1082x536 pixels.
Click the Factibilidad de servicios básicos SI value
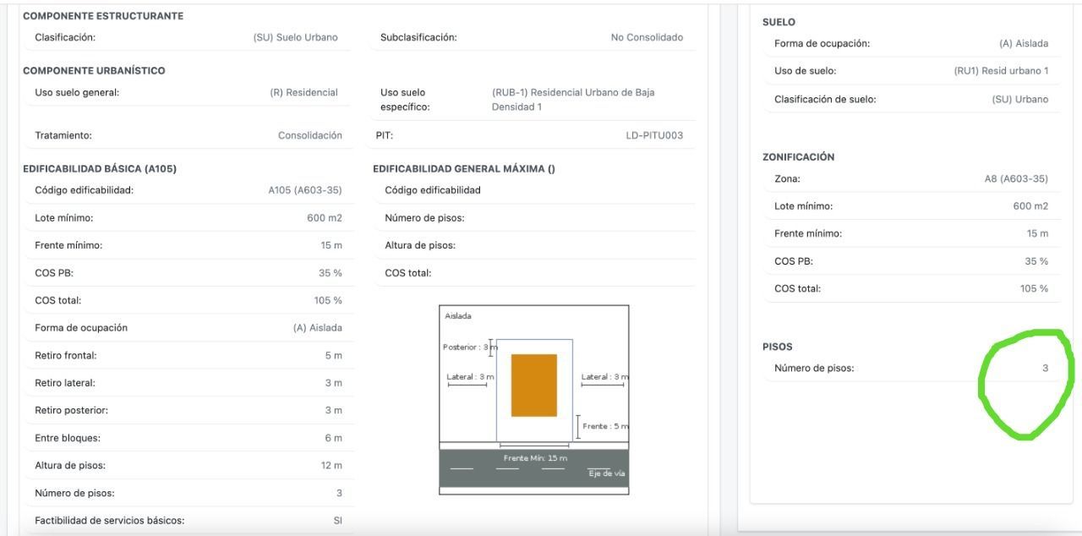point(338,521)
